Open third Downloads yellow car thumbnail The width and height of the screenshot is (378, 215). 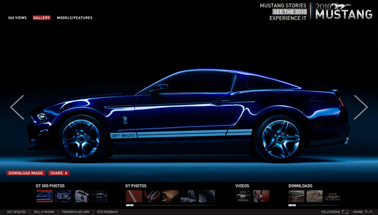click(333, 196)
